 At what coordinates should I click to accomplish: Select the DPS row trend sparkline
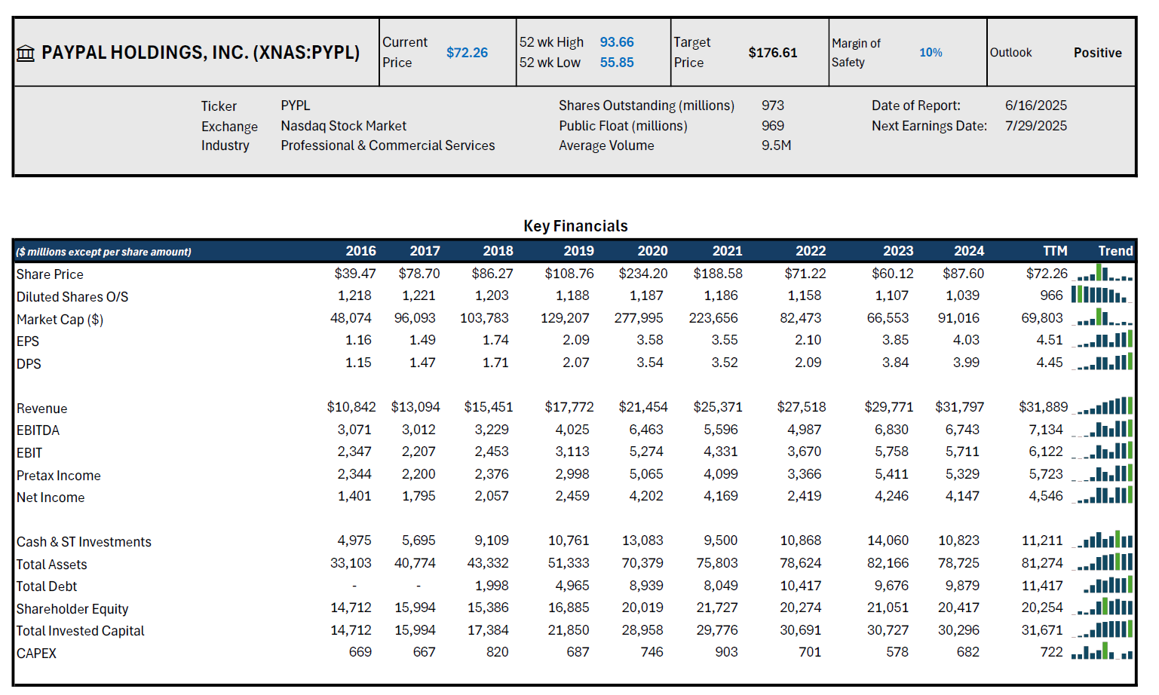click(1102, 363)
